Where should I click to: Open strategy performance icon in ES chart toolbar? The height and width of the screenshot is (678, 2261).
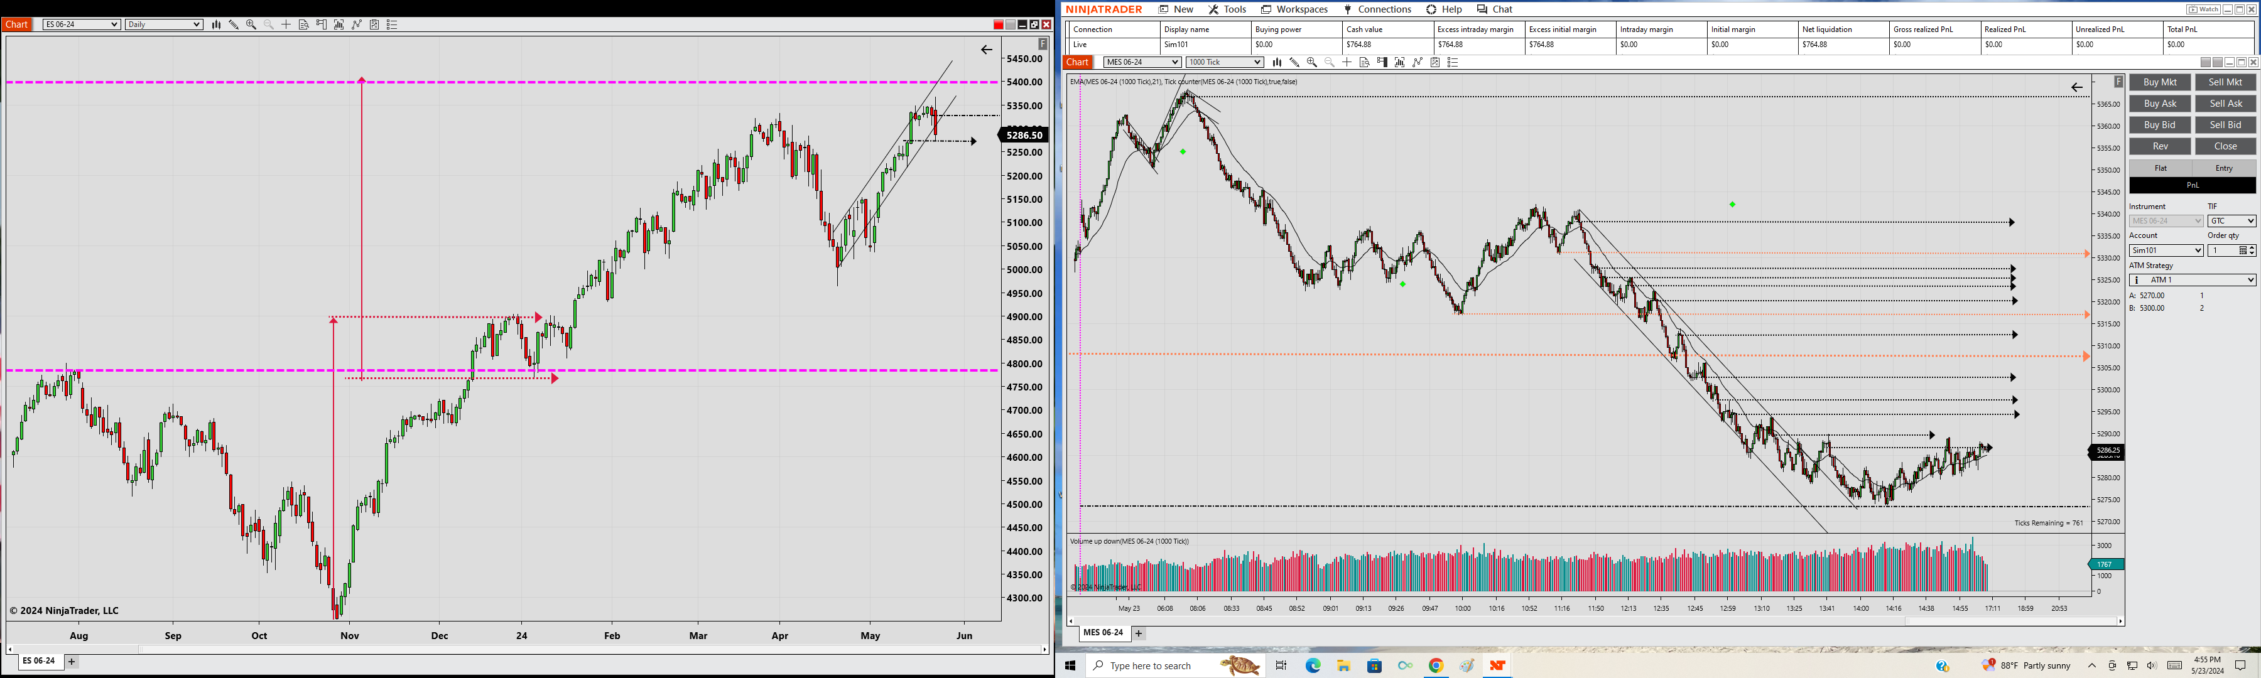click(x=375, y=24)
